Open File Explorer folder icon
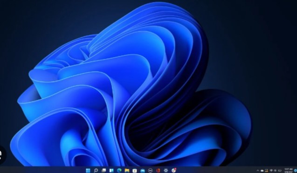Viewport: 297px width, 173px height. pos(127,170)
